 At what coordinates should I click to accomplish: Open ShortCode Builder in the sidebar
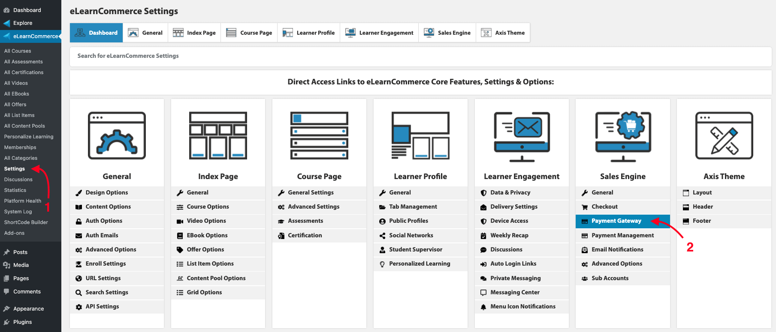coord(26,222)
